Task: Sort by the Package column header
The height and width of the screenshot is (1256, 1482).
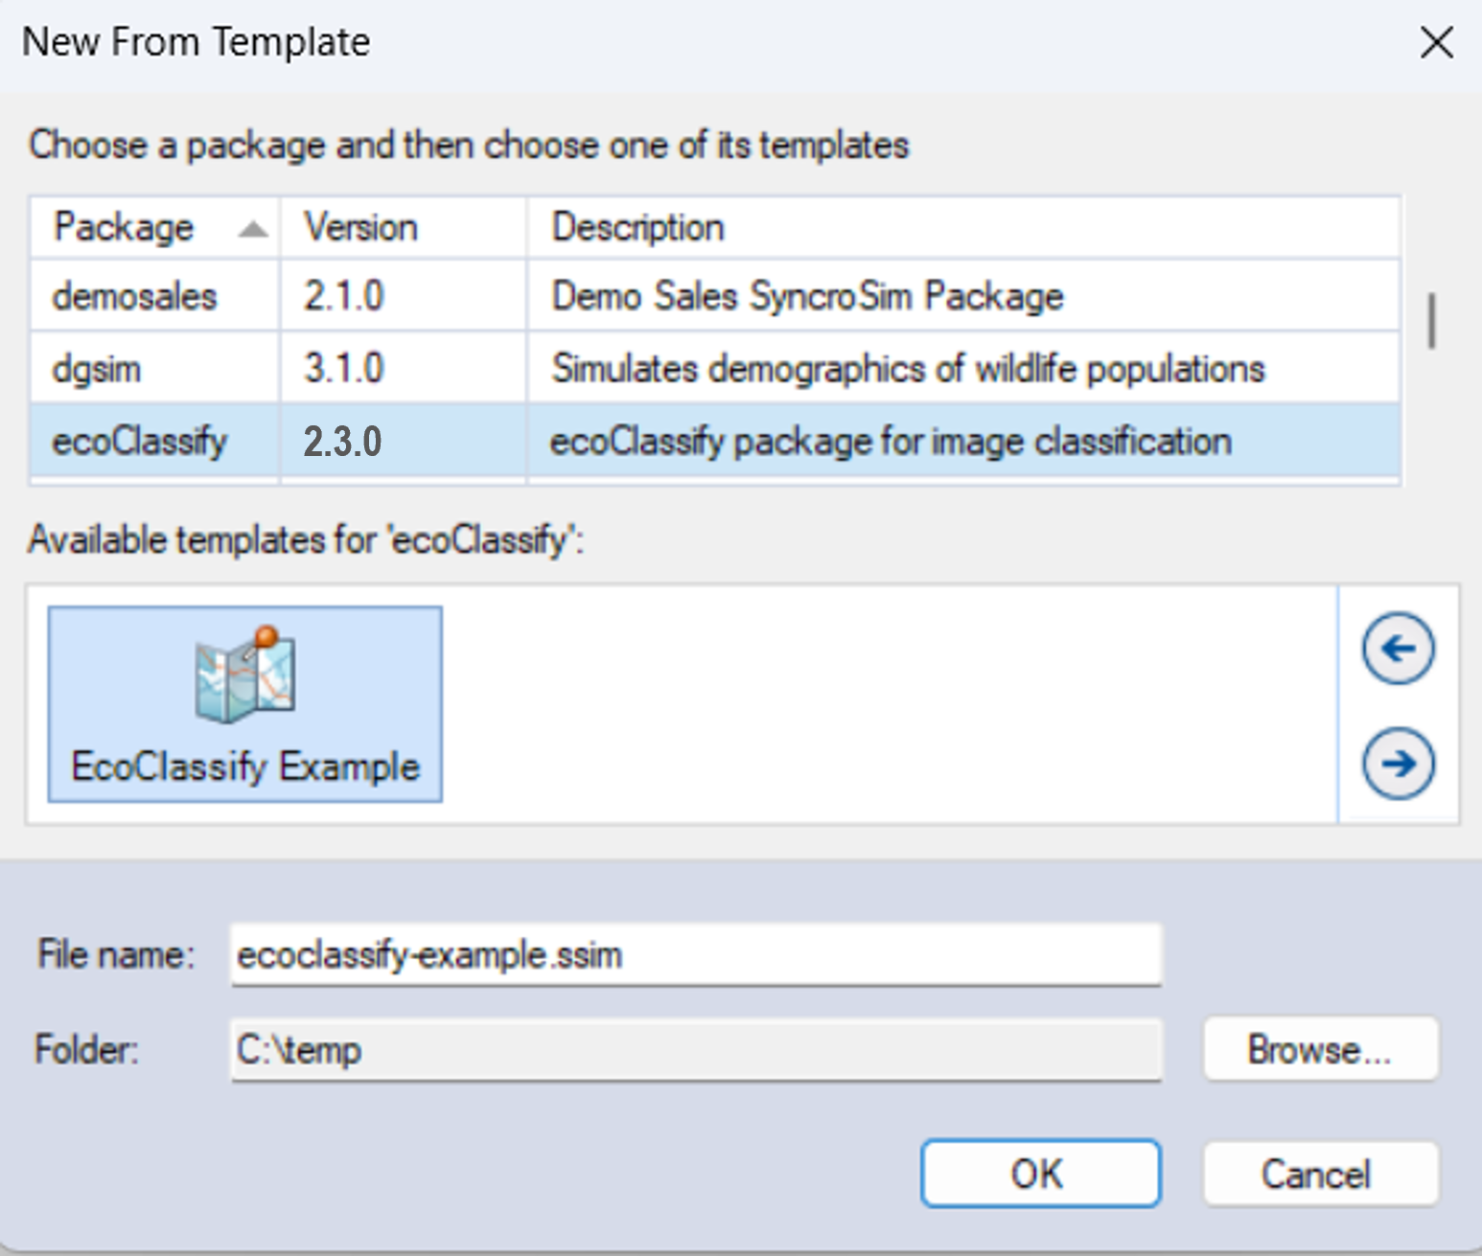Action: [124, 228]
